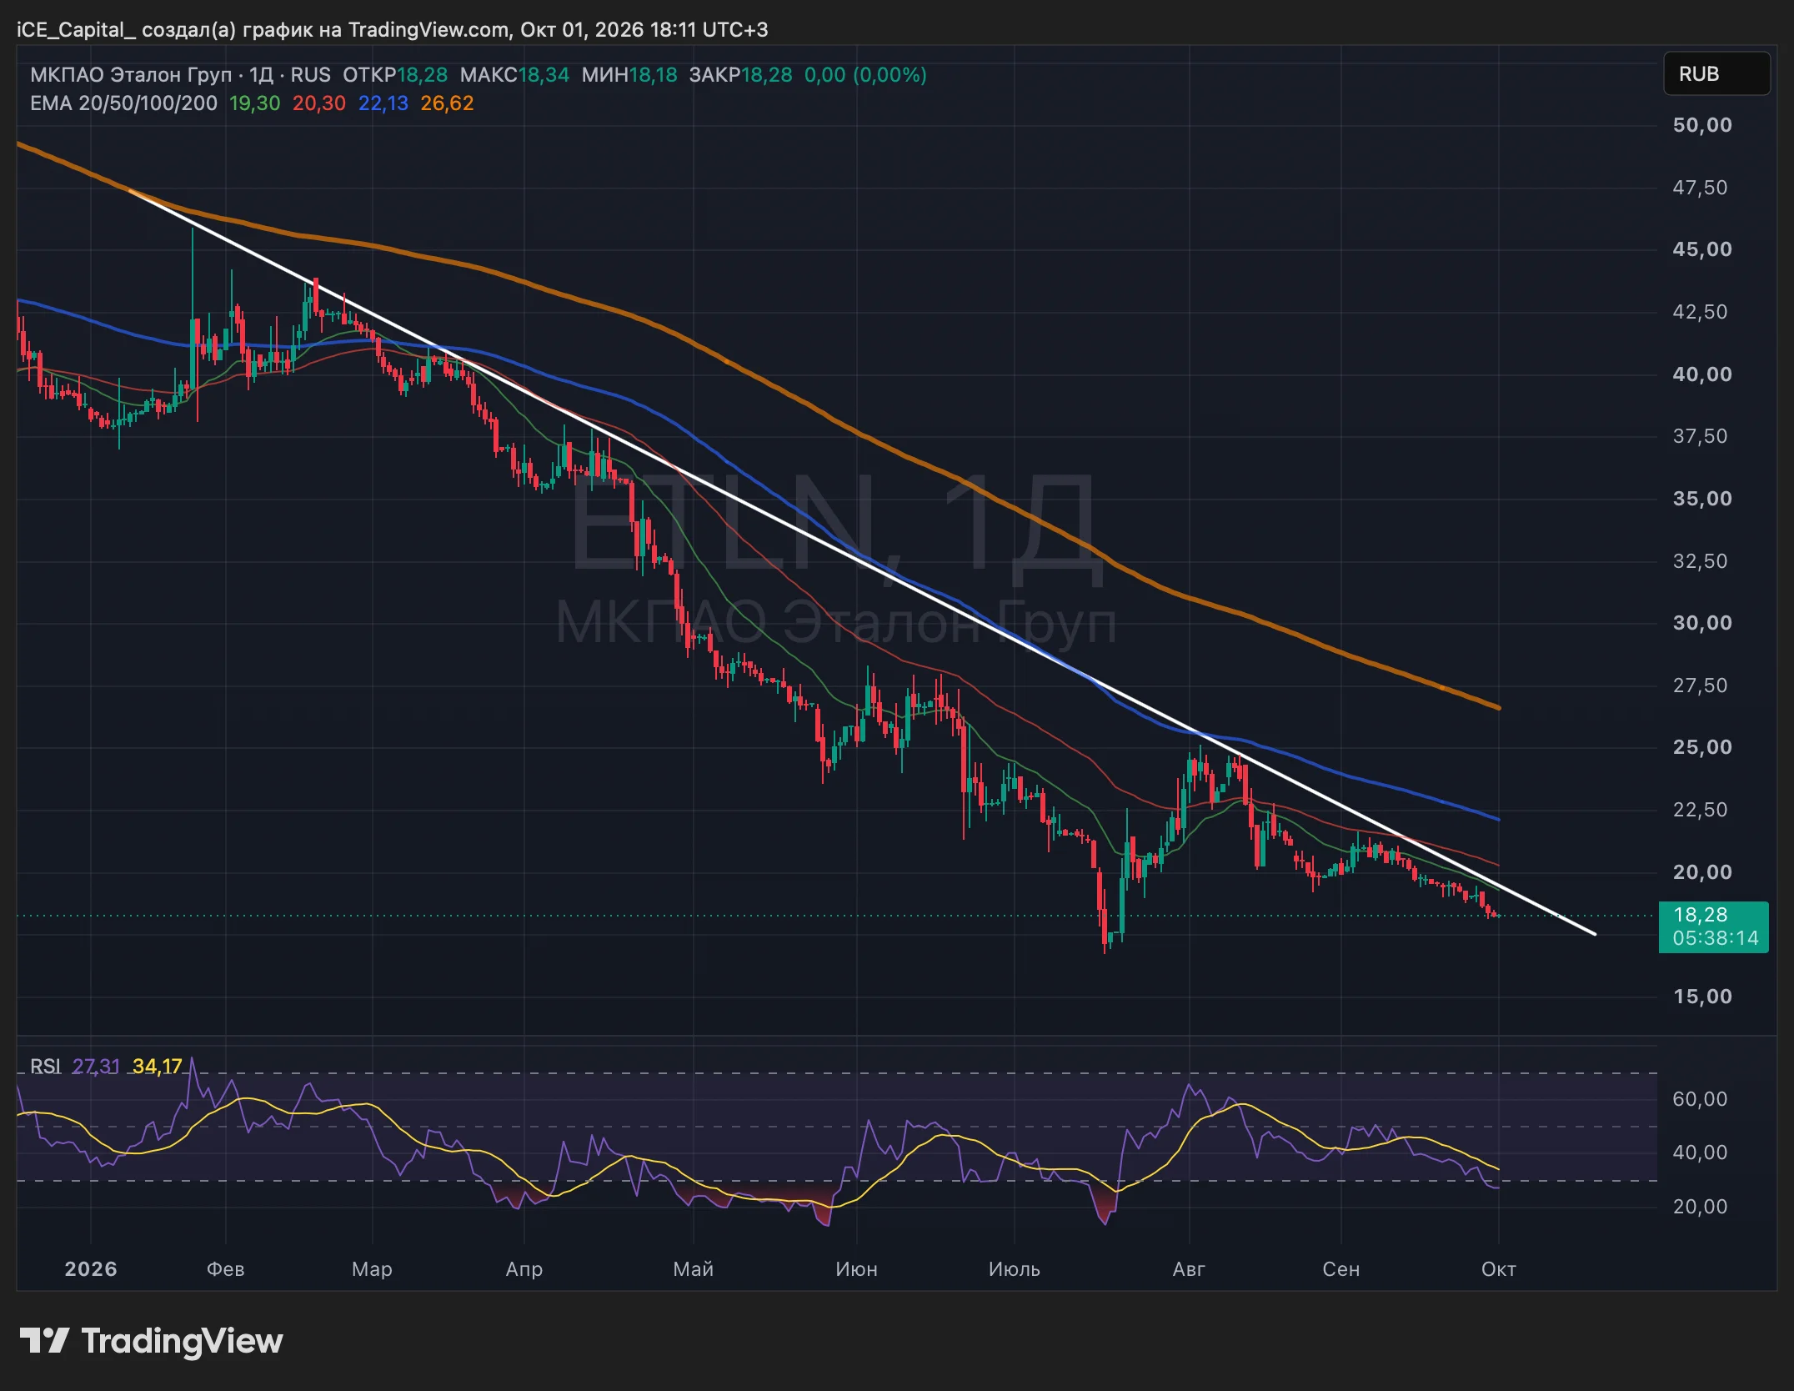
Task: Click the МАКС high value 18,34
Action: point(544,75)
